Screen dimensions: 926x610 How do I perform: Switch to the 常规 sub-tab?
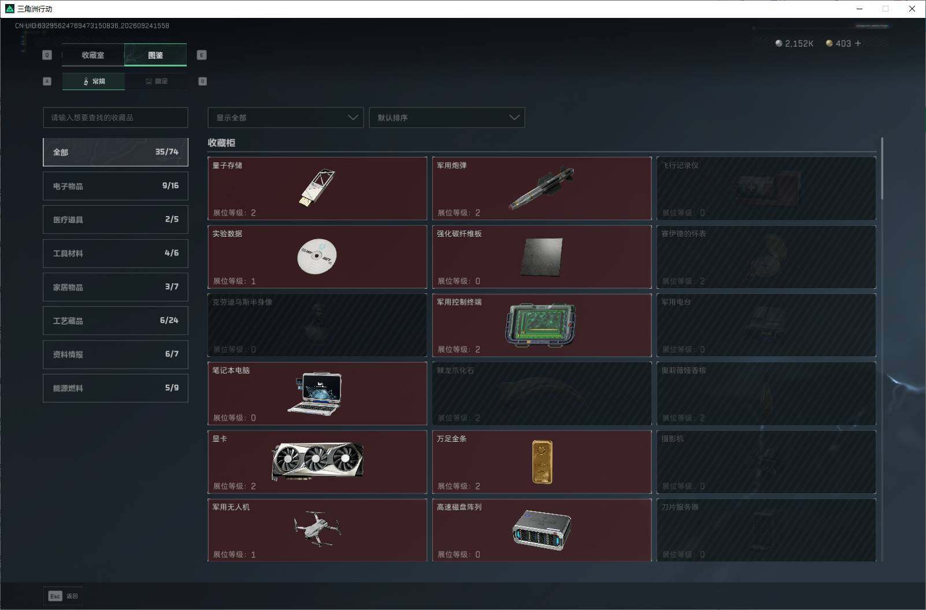pyautogui.click(x=94, y=81)
